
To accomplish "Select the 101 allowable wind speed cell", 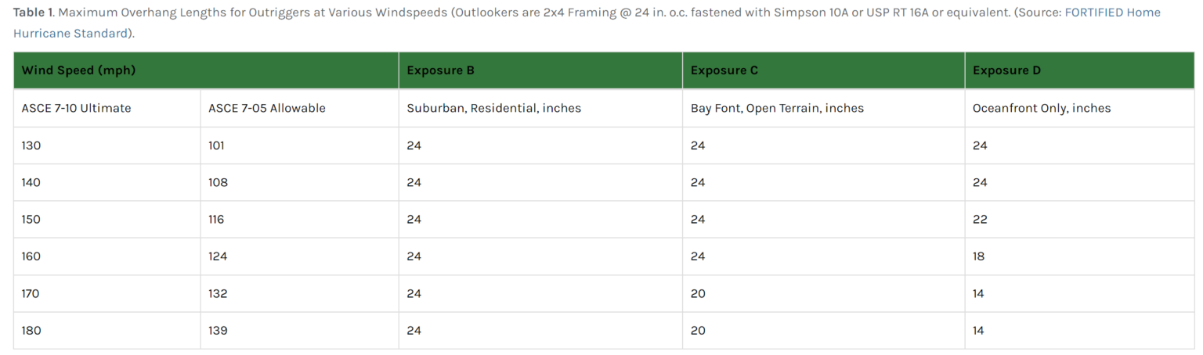I will click(x=217, y=145).
